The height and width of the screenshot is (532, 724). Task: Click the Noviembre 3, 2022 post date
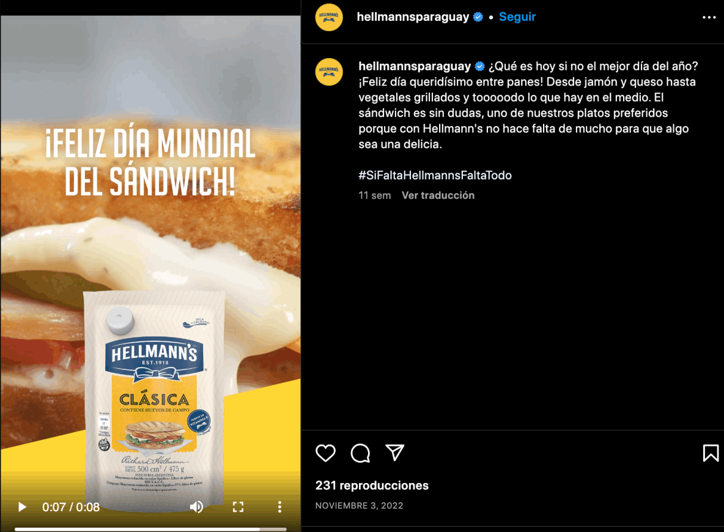(x=359, y=506)
